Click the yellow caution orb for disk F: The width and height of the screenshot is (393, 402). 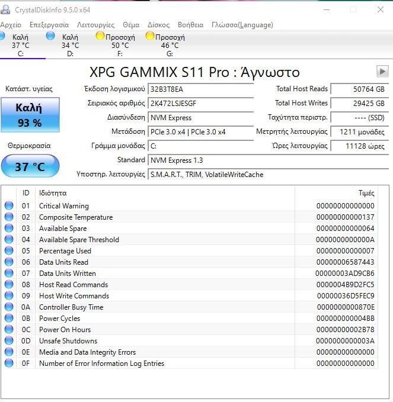coord(100,36)
